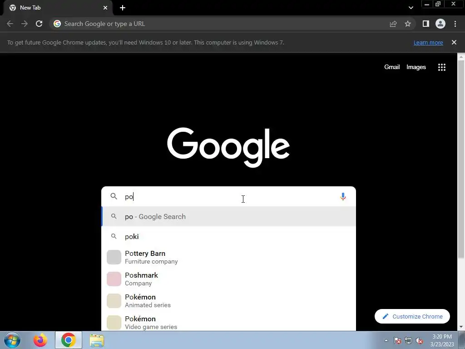This screenshot has width=465, height=349.
Task: Click Chrome taskbar icon
Action: (x=69, y=340)
